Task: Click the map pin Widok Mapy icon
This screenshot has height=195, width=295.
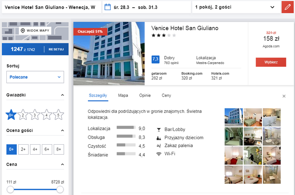Action: click(23, 30)
